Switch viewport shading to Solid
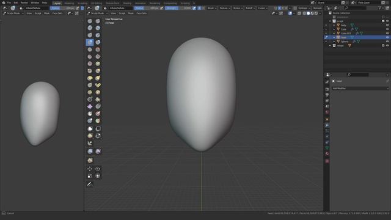Viewport: 391px width, 220px height. pos(308,13)
